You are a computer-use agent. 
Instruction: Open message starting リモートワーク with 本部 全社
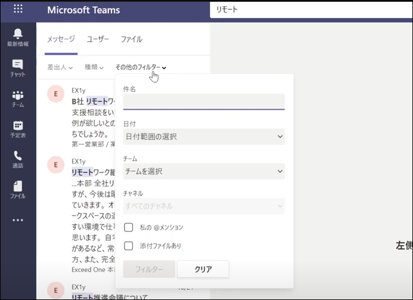[x=93, y=172]
